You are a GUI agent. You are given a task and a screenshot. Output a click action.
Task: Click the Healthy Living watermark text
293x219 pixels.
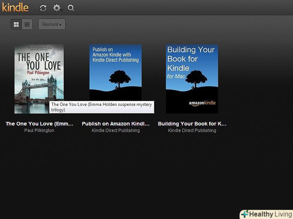tap(270, 214)
